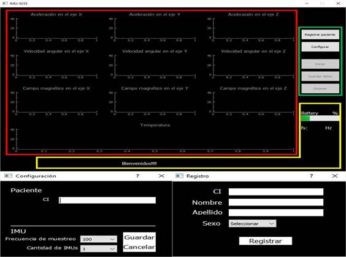346x257 pixels.
Task: Close the Configuración dialog window
Action: pos(161,176)
